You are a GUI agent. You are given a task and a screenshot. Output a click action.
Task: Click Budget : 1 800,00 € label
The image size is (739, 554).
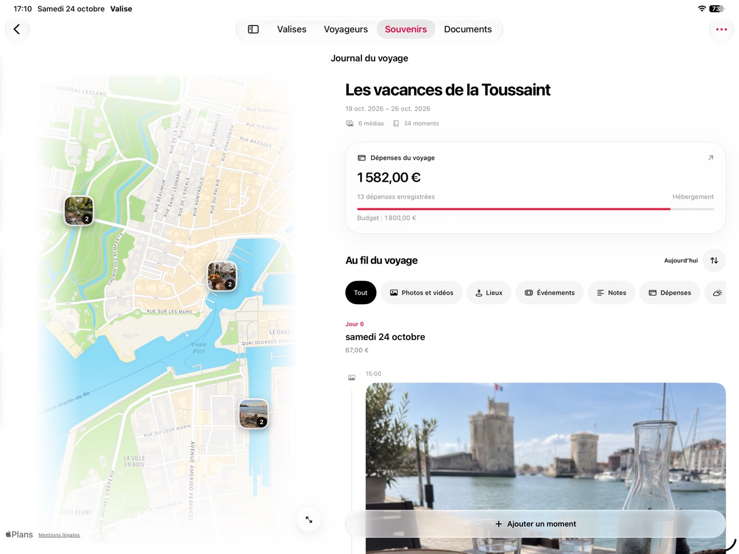tap(386, 218)
